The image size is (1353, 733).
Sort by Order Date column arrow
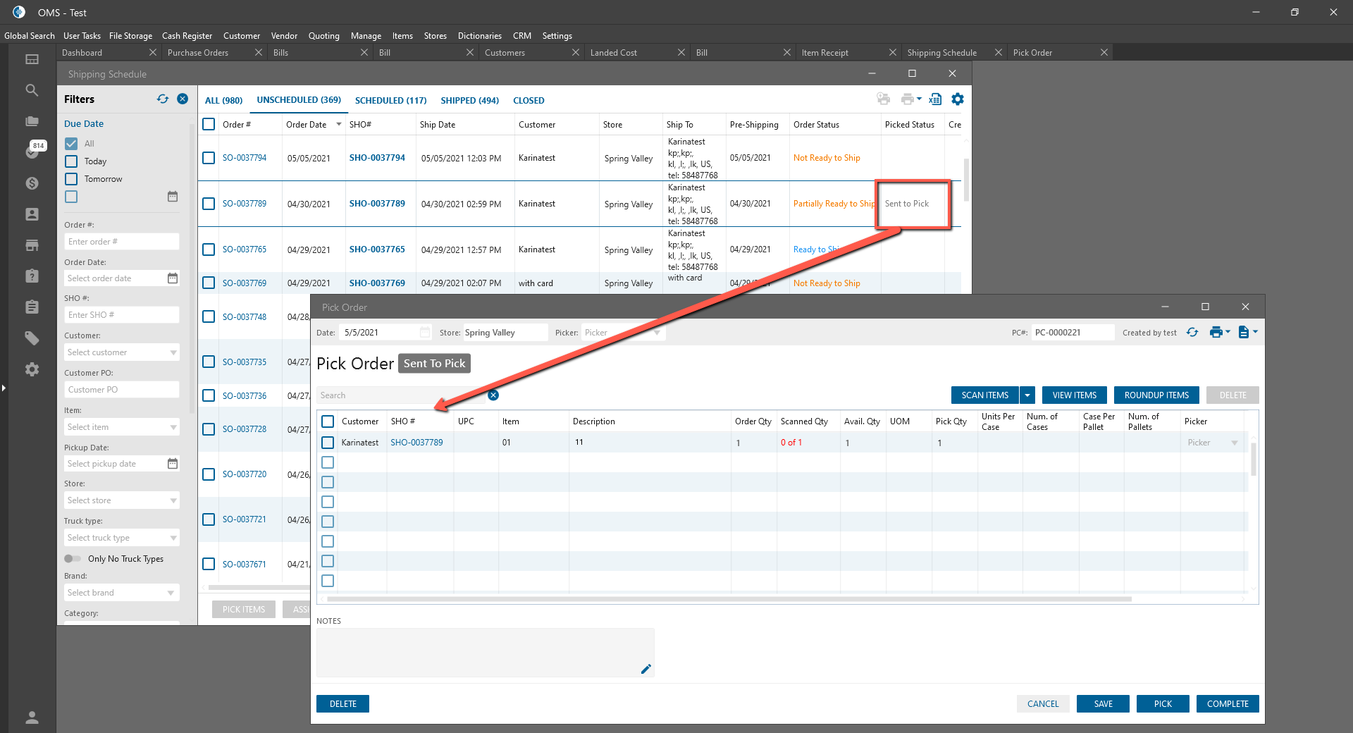[339, 124]
